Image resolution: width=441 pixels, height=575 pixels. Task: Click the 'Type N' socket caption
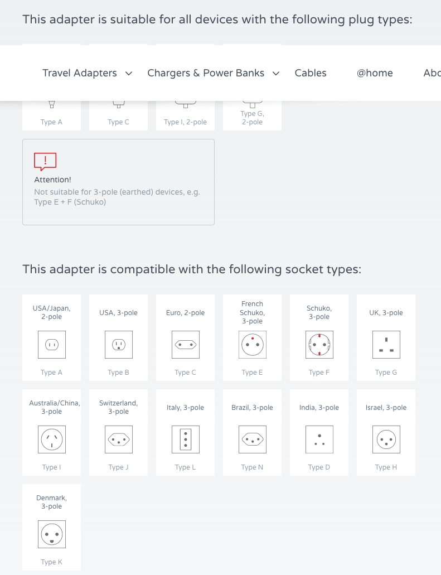click(252, 467)
